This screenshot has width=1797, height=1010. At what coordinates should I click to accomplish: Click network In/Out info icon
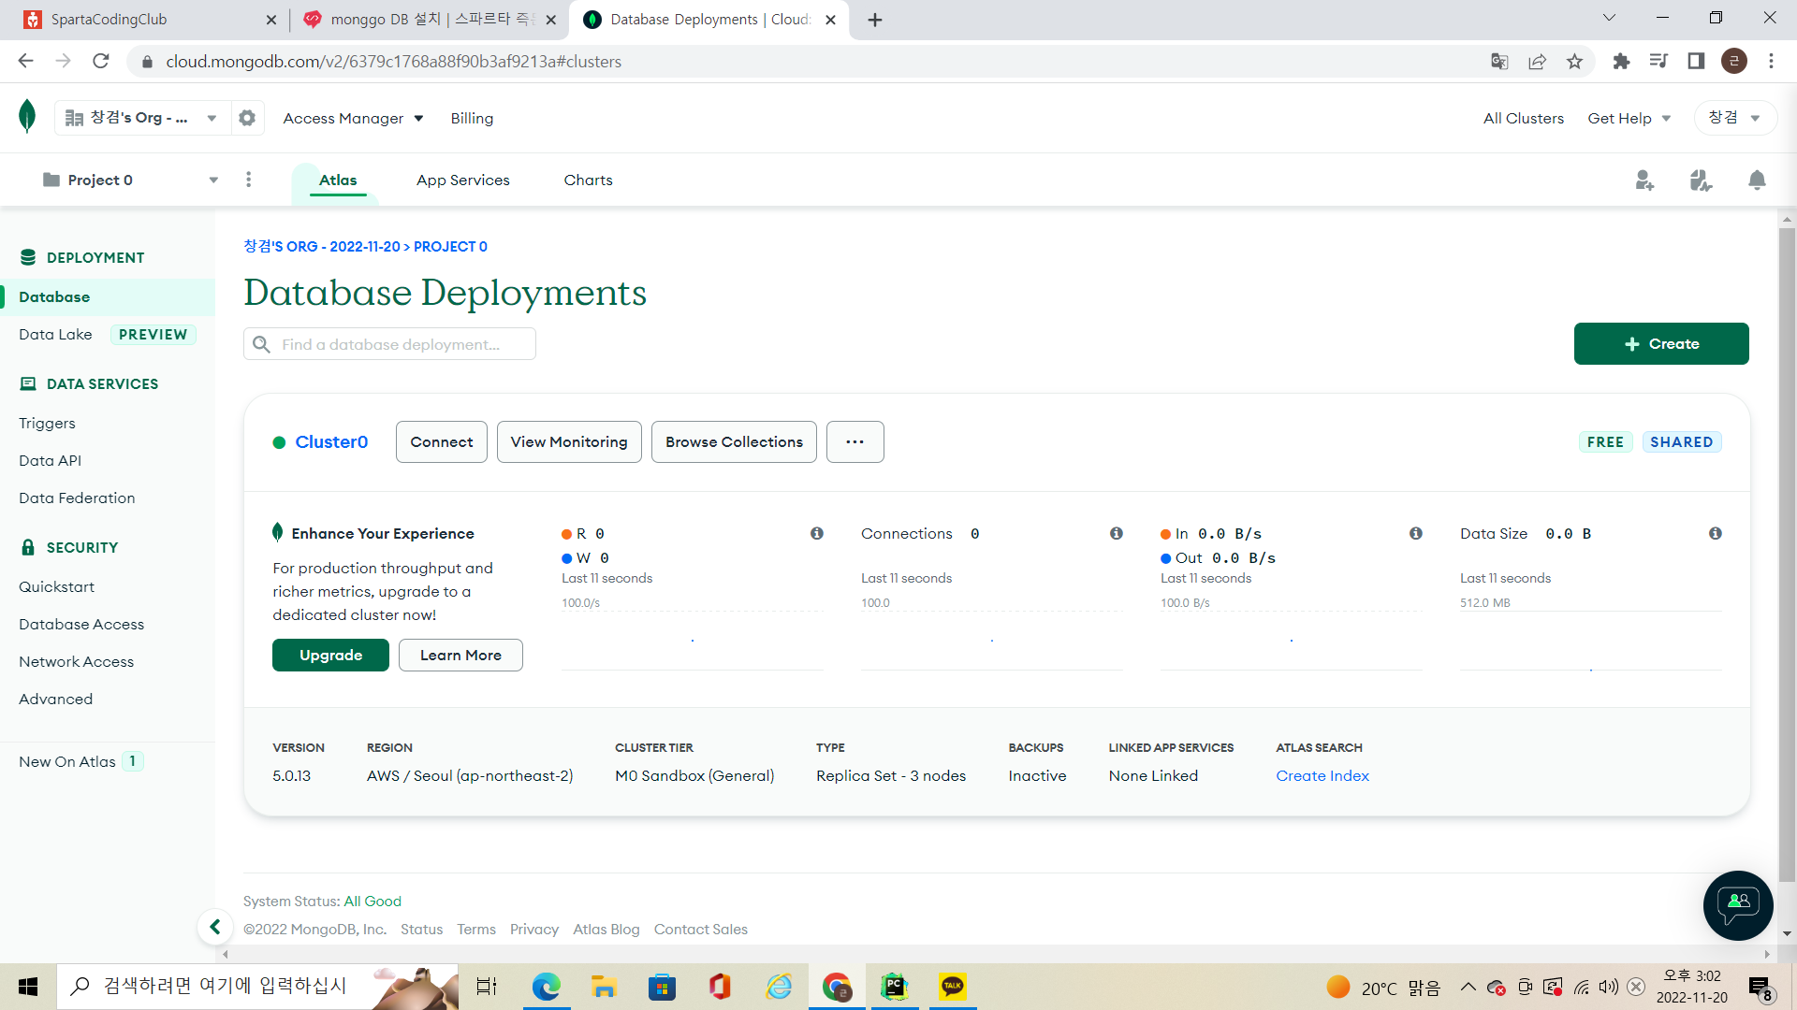click(x=1416, y=533)
